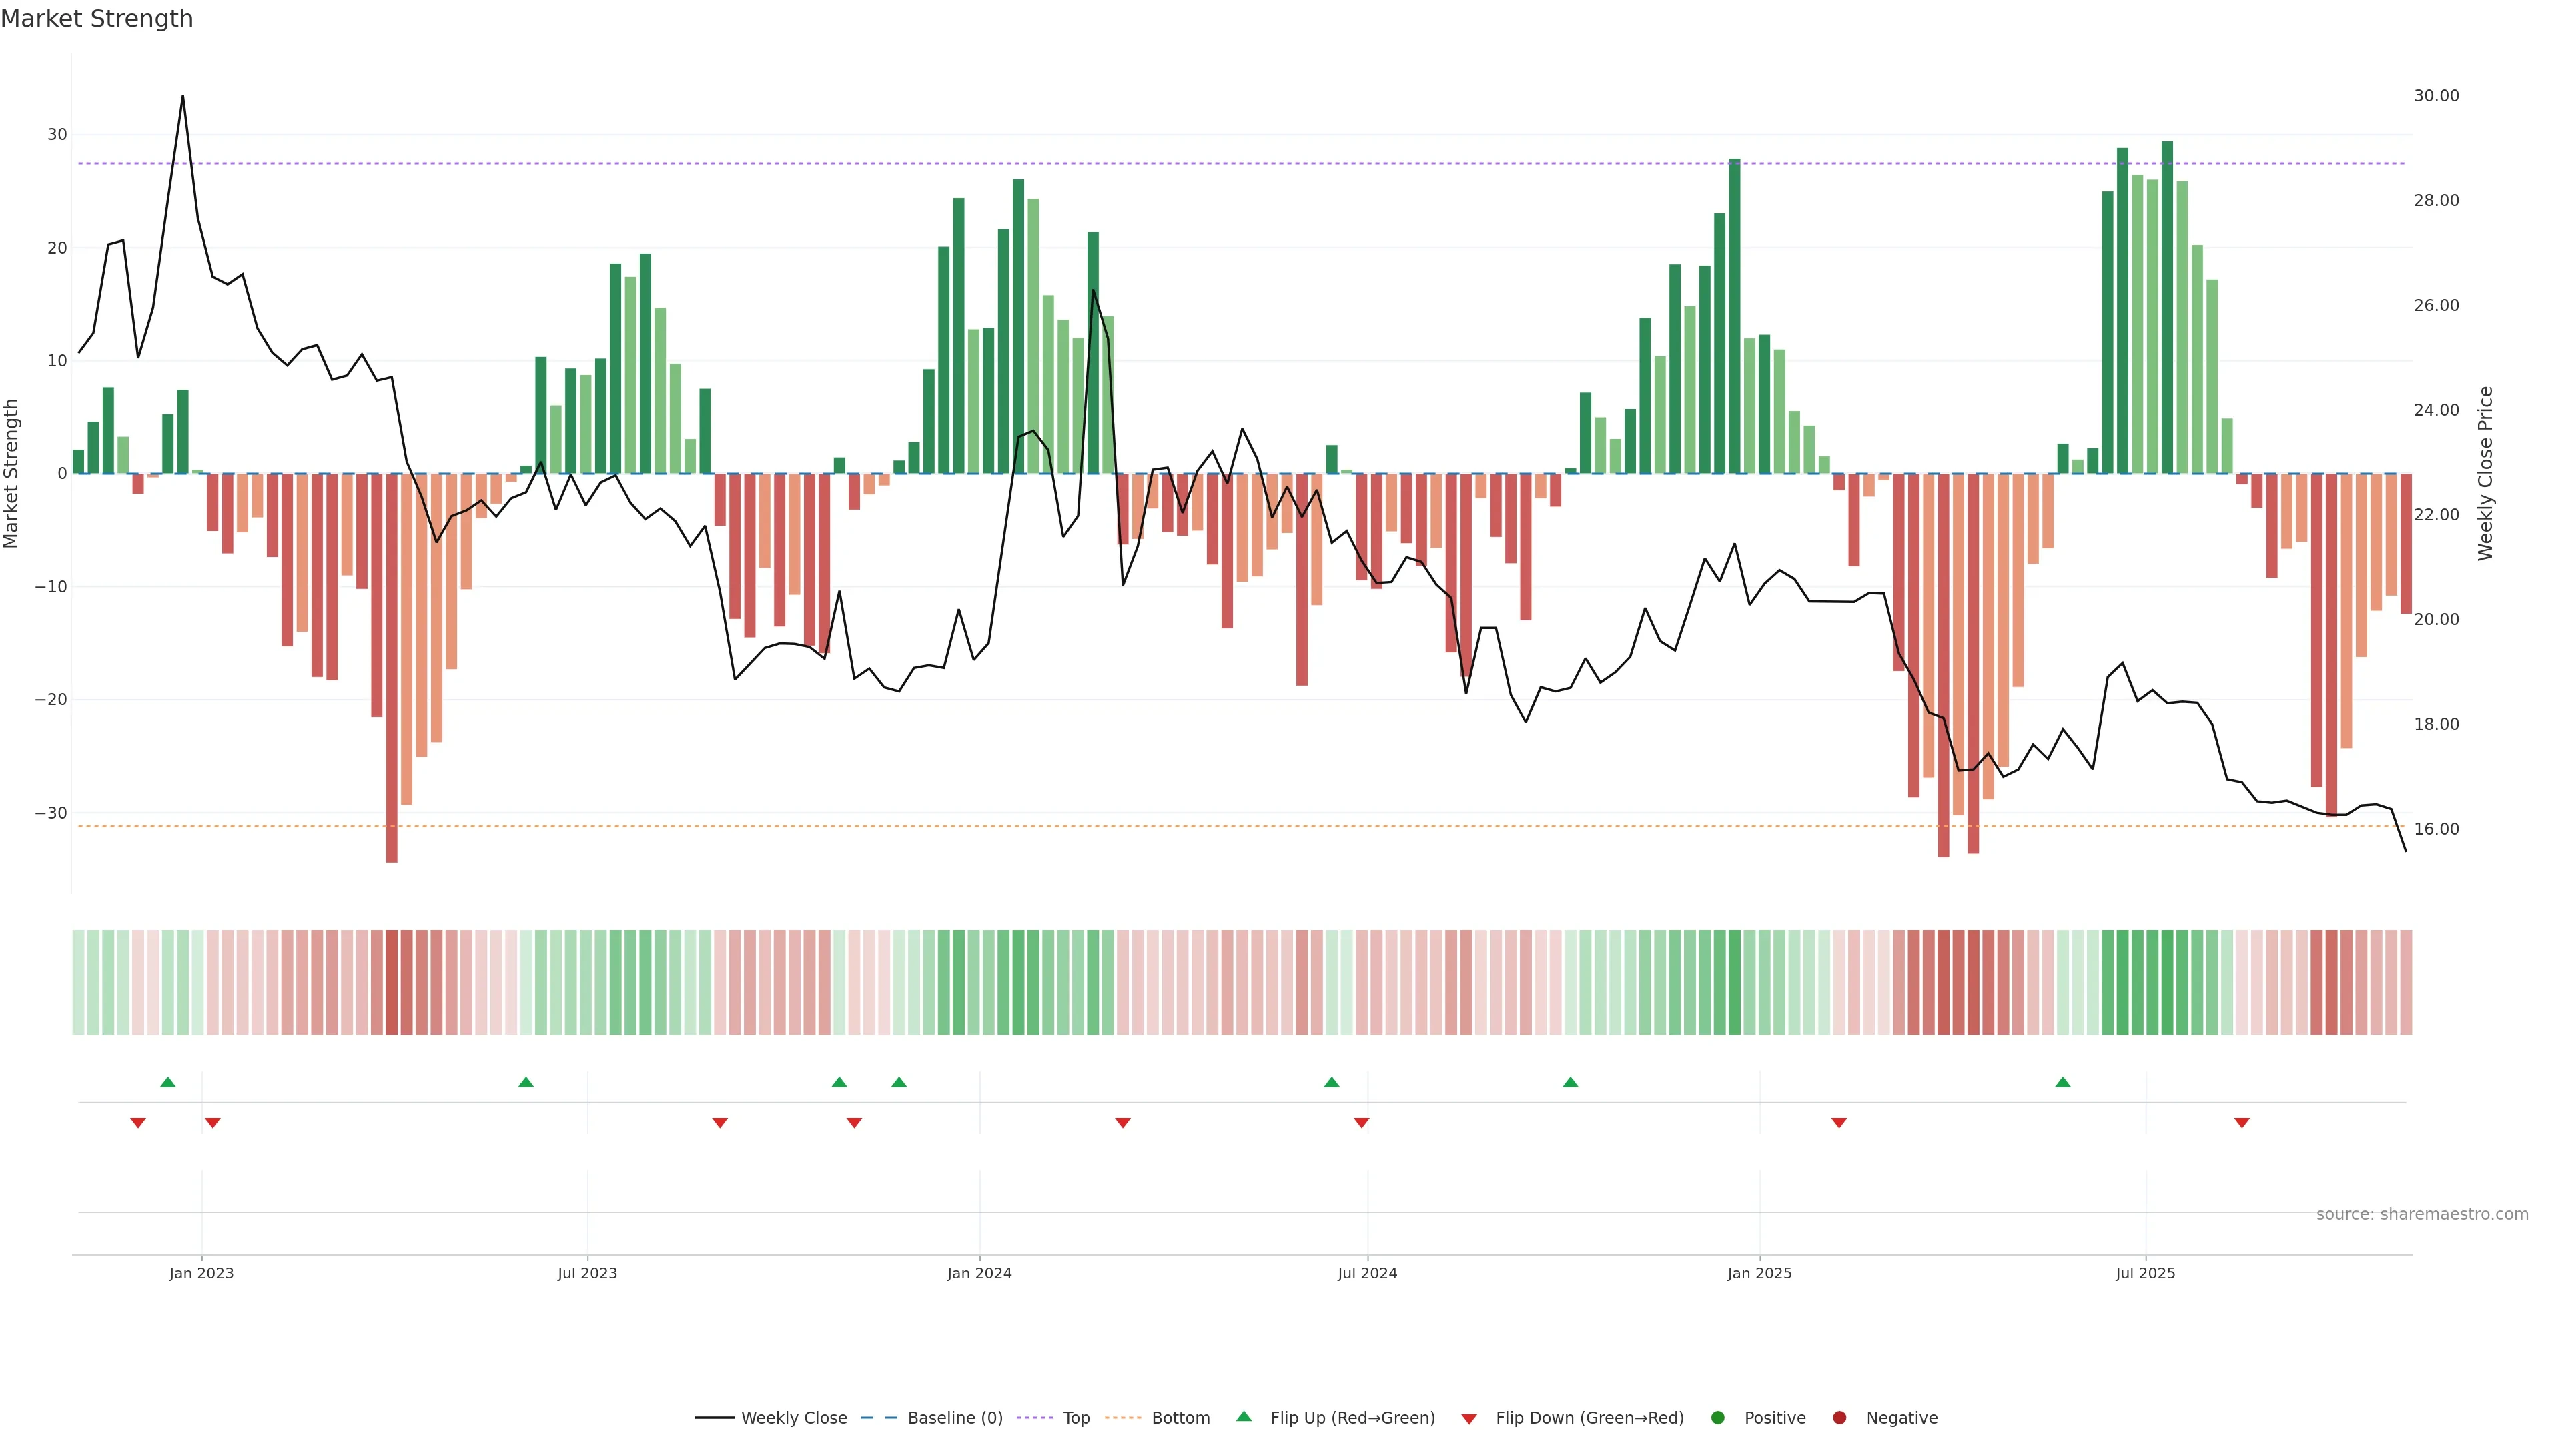Click the dark red Negative legend dot
The image size is (2562, 1441).
click(1839, 1417)
